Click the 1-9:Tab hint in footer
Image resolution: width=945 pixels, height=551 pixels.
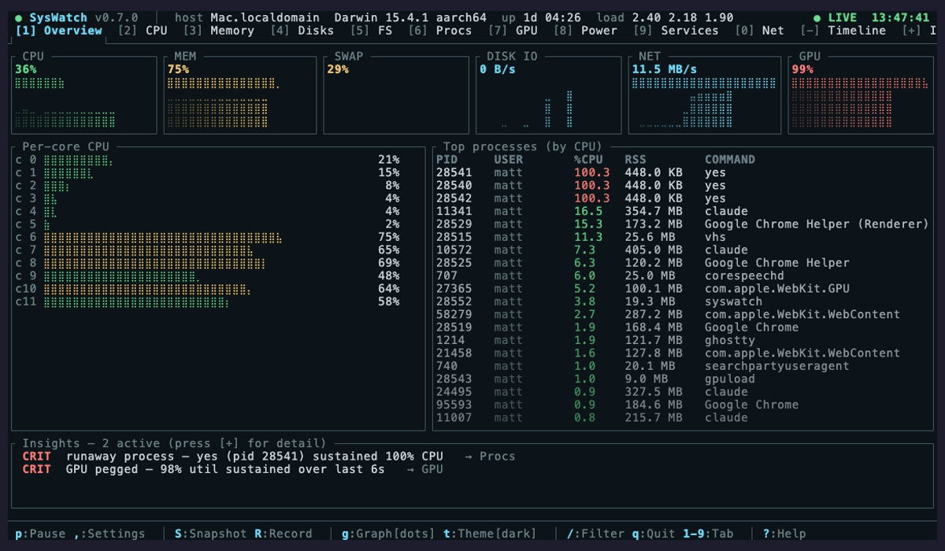click(x=708, y=534)
